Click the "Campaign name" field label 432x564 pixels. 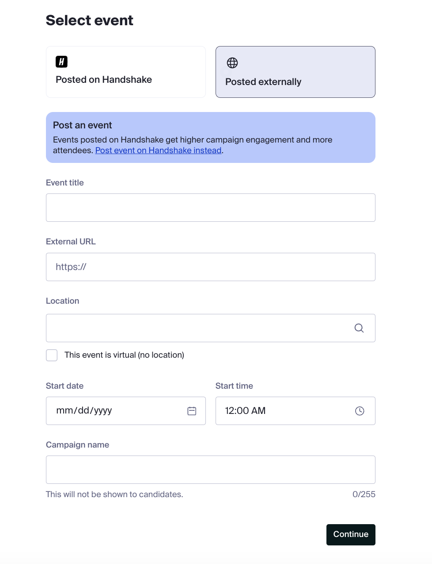pos(77,445)
